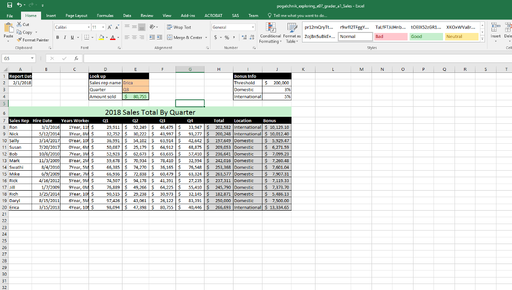Toggle Bold formatting
The width and height of the screenshot is (512, 290).
coord(58,37)
